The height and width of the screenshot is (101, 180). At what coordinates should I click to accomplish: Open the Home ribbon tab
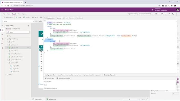9,14
